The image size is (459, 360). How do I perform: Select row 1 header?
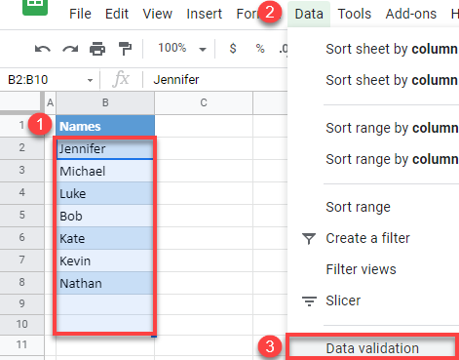click(21, 125)
